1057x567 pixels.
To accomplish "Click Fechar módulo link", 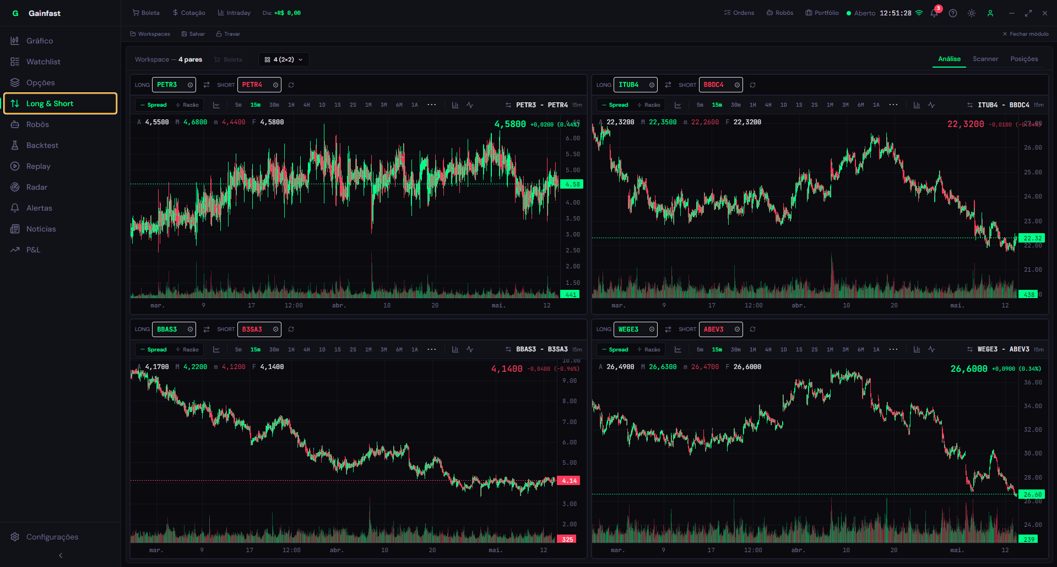I will (1026, 34).
